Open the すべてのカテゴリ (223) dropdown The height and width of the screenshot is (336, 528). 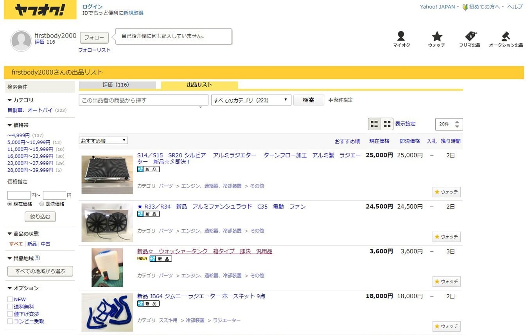point(251,100)
